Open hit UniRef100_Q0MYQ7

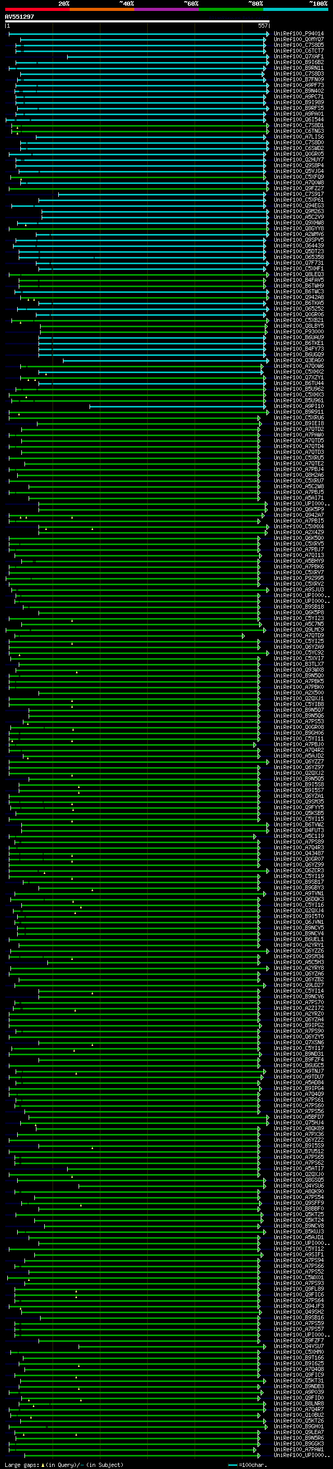pos(299,40)
